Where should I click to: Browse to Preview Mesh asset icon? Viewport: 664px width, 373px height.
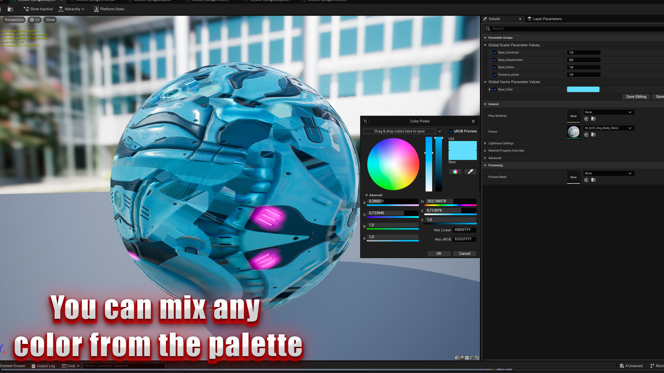[x=593, y=180]
